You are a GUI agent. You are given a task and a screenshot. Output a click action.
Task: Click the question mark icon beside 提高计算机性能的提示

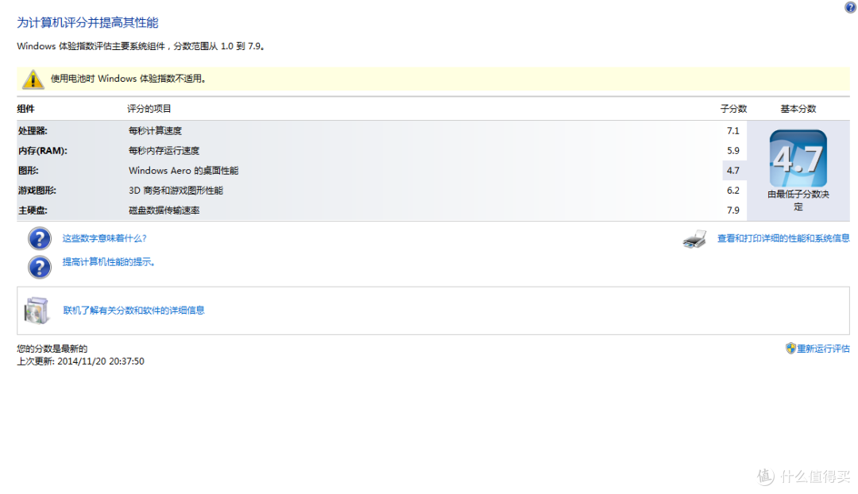tap(40, 267)
